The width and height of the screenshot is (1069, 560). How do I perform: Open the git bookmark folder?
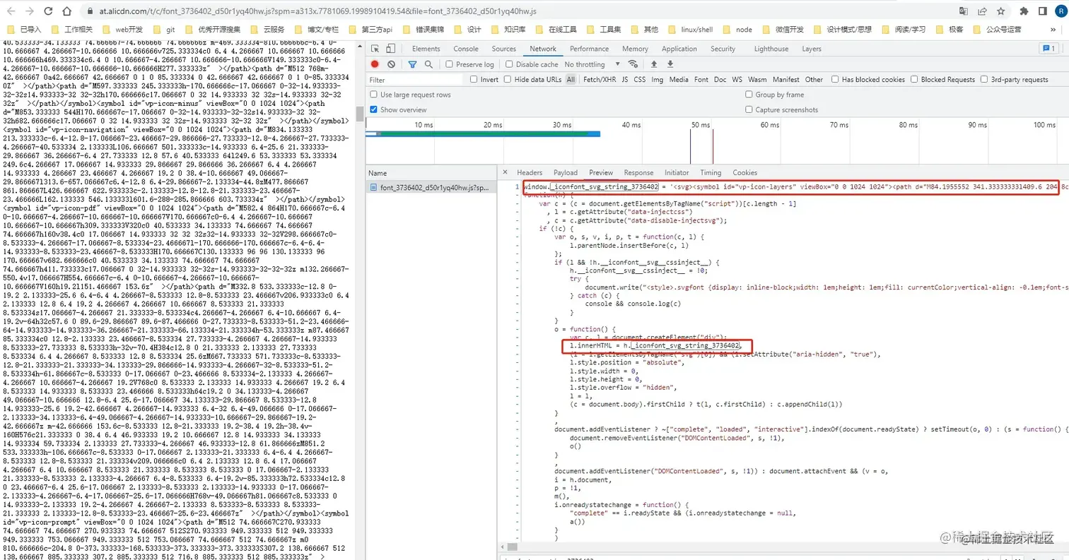pyautogui.click(x=164, y=30)
